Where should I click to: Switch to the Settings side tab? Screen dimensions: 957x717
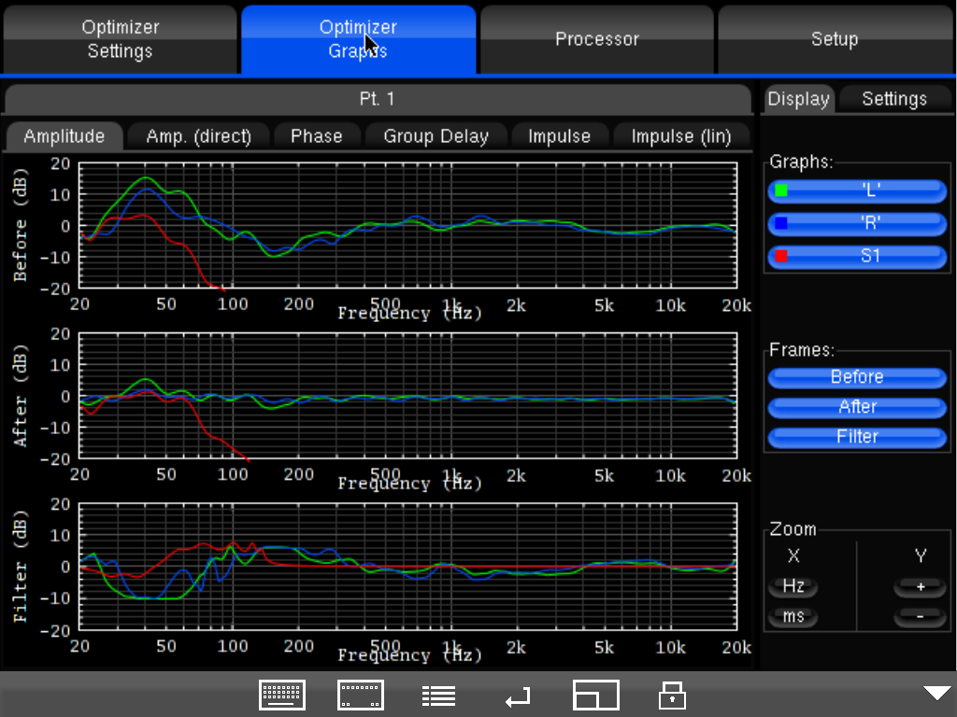coord(894,99)
